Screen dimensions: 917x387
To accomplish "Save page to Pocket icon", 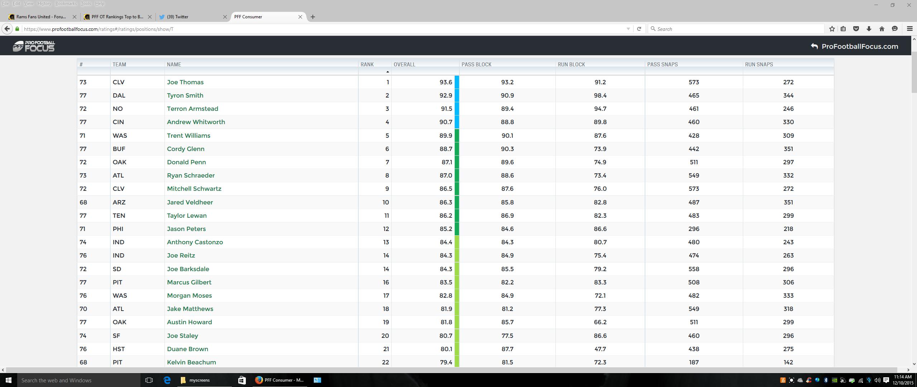I will pos(856,29).
